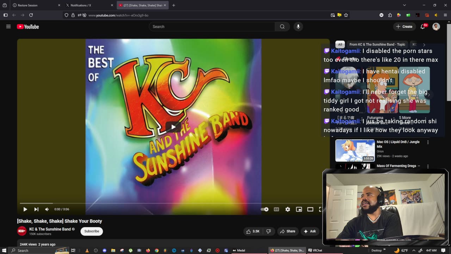Mute the video with the speaker icon
Screen dimensions: 451x254
tap(47, 209)
